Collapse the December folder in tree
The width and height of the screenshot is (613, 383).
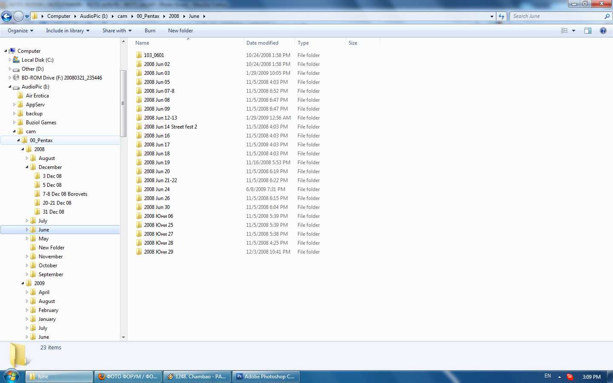point(27,167)
